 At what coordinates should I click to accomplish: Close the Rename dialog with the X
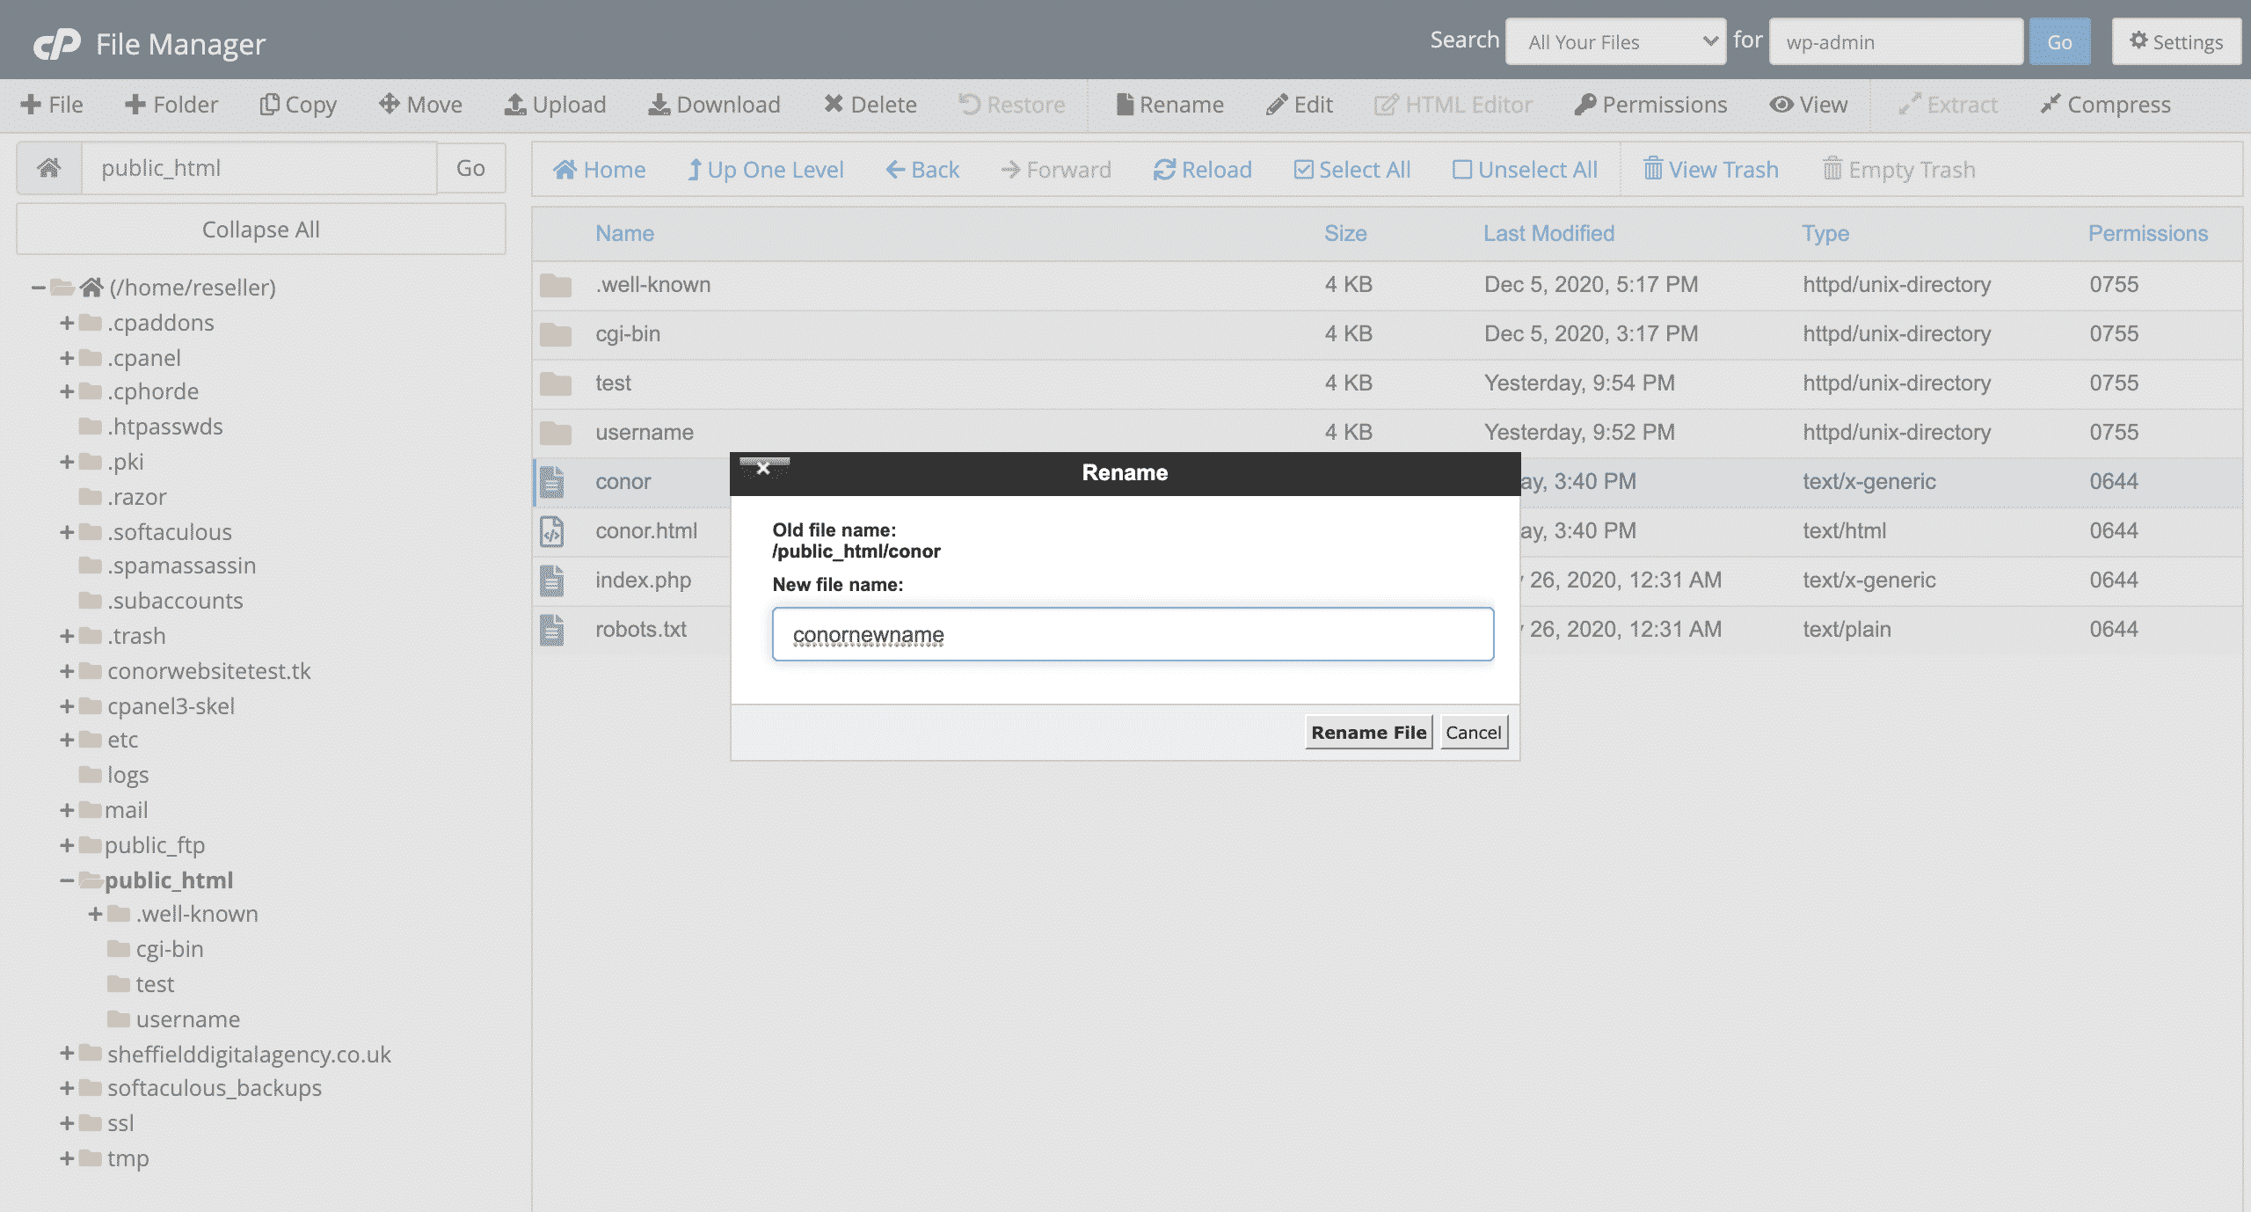(763, 468)
